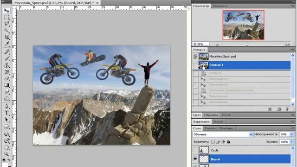
Task: Delete current history state with trash icon
Action: click(287, 109)
